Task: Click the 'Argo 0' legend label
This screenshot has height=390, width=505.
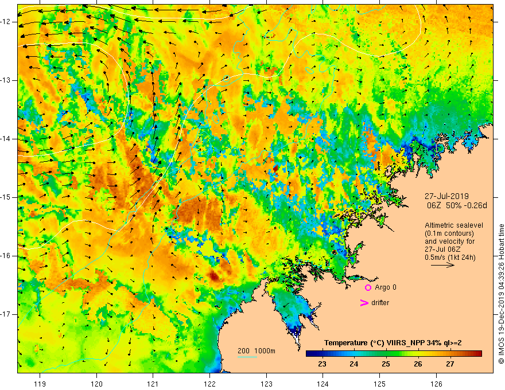Action: pos(386,287)
